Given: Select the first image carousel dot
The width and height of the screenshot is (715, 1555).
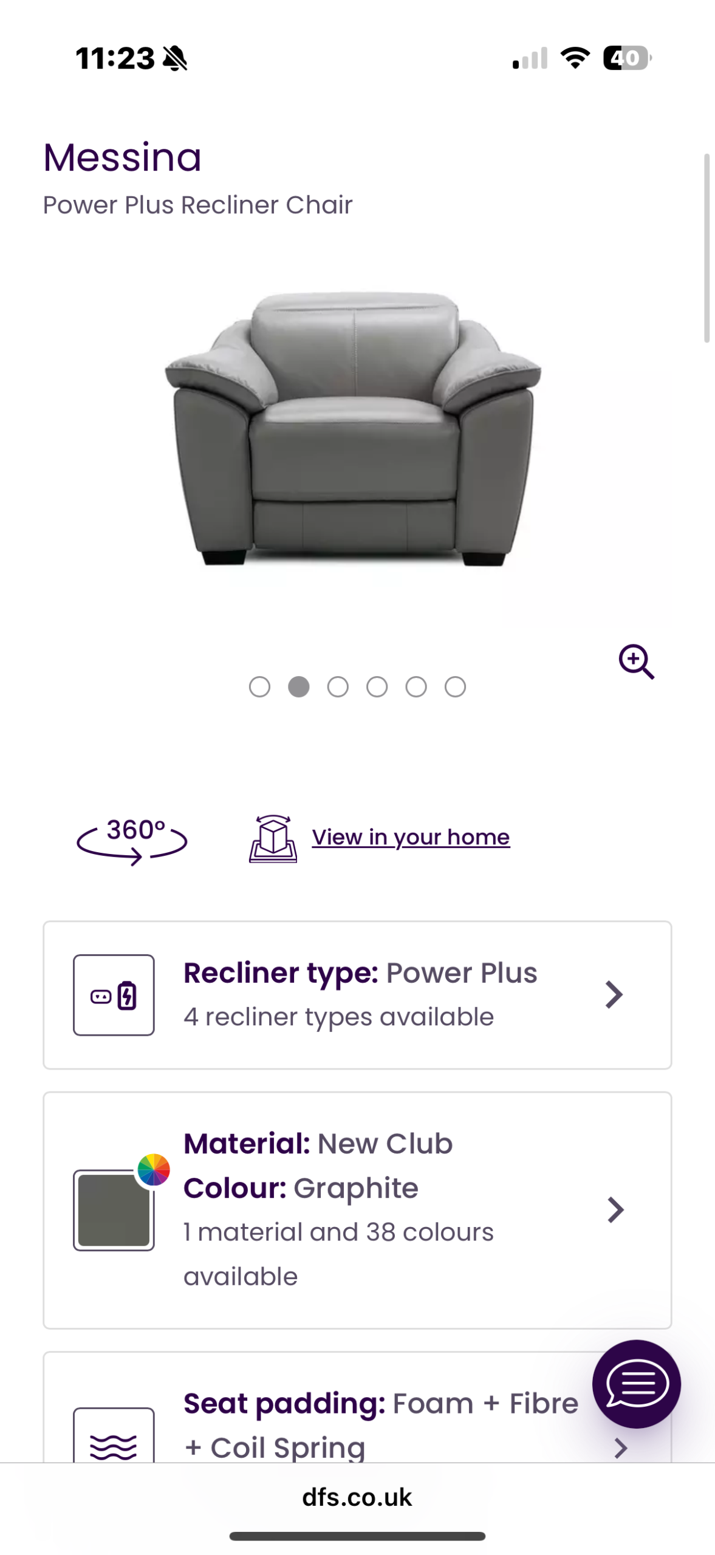Looking at the screenshot, I should (259, 686).
